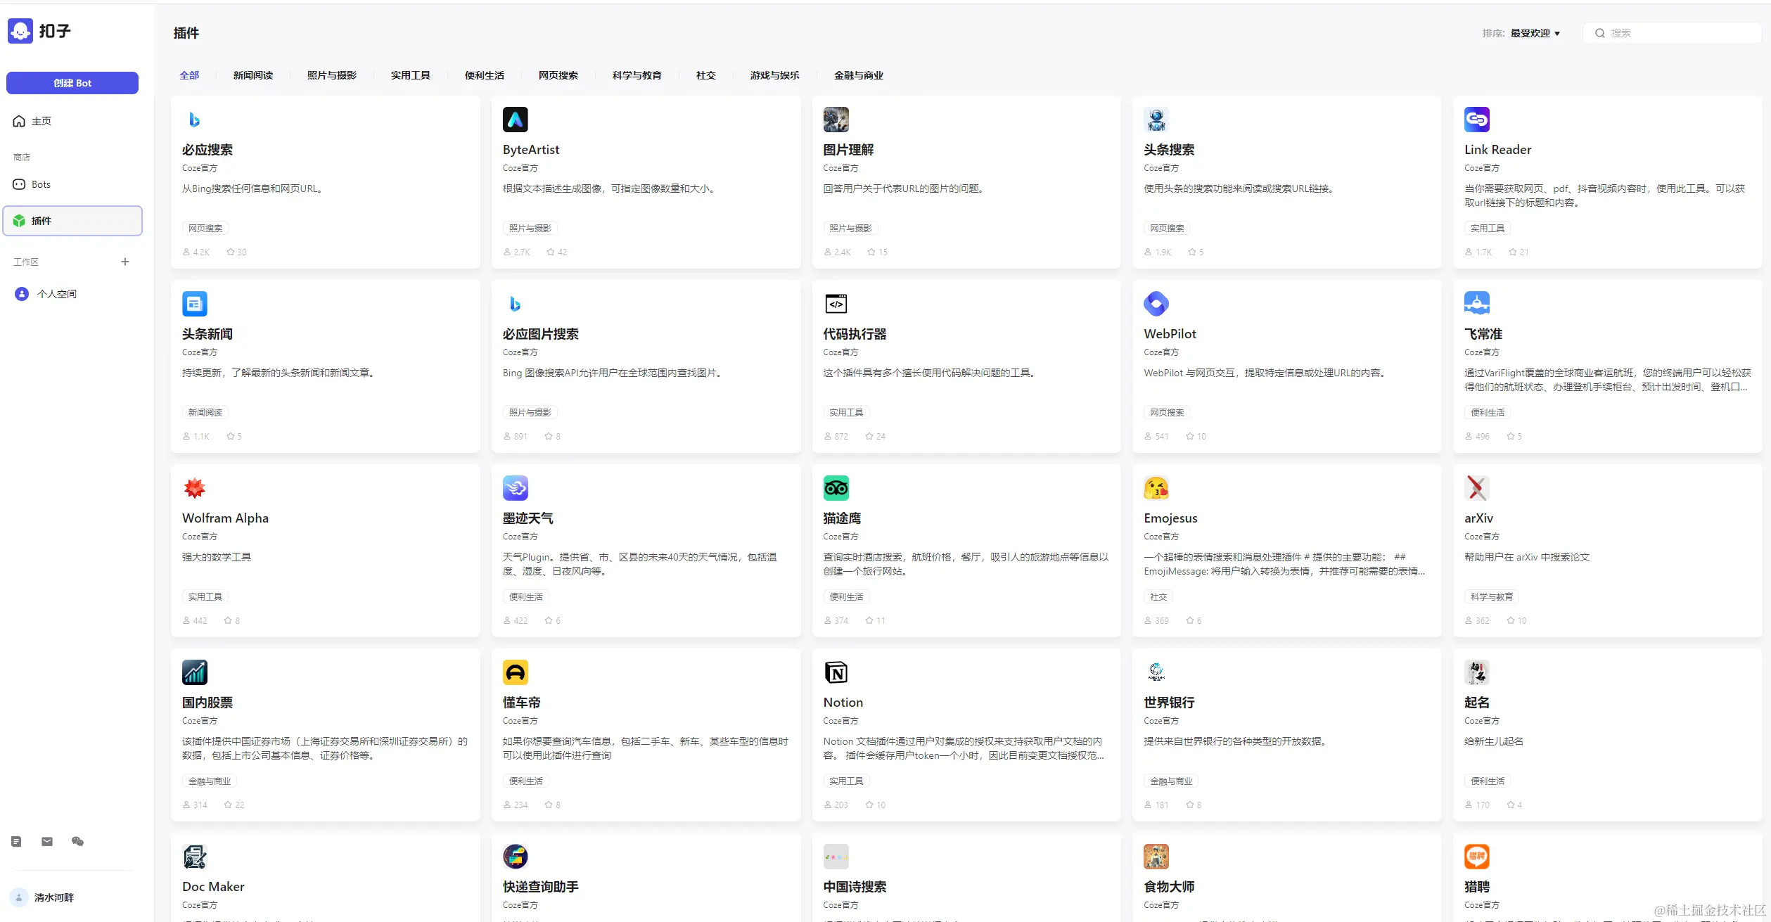Open the Wolfram Alpha plugin icon
The image size is (1771, 922).
click(x=195, y=488)
